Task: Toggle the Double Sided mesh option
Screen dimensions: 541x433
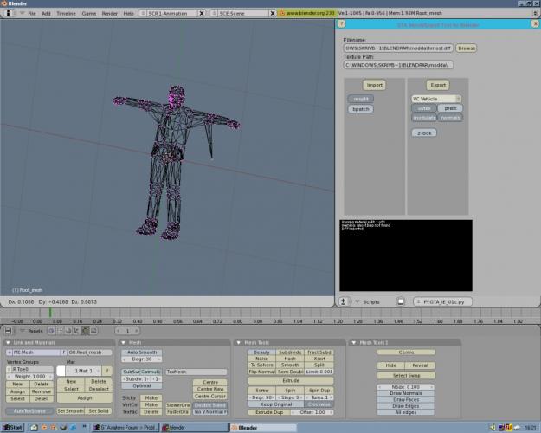Action: pyautogui.click(x=209, y=404)
